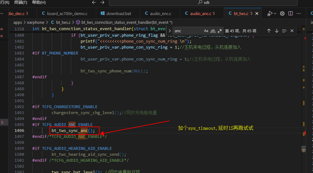Image resolution: width=313 pixels, height=173 pixels.
Task: Click the bt_tws_sync_anc call on line 1496
Action: (x=73, y=130)
